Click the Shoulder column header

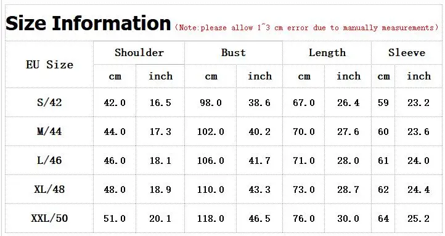139,53
